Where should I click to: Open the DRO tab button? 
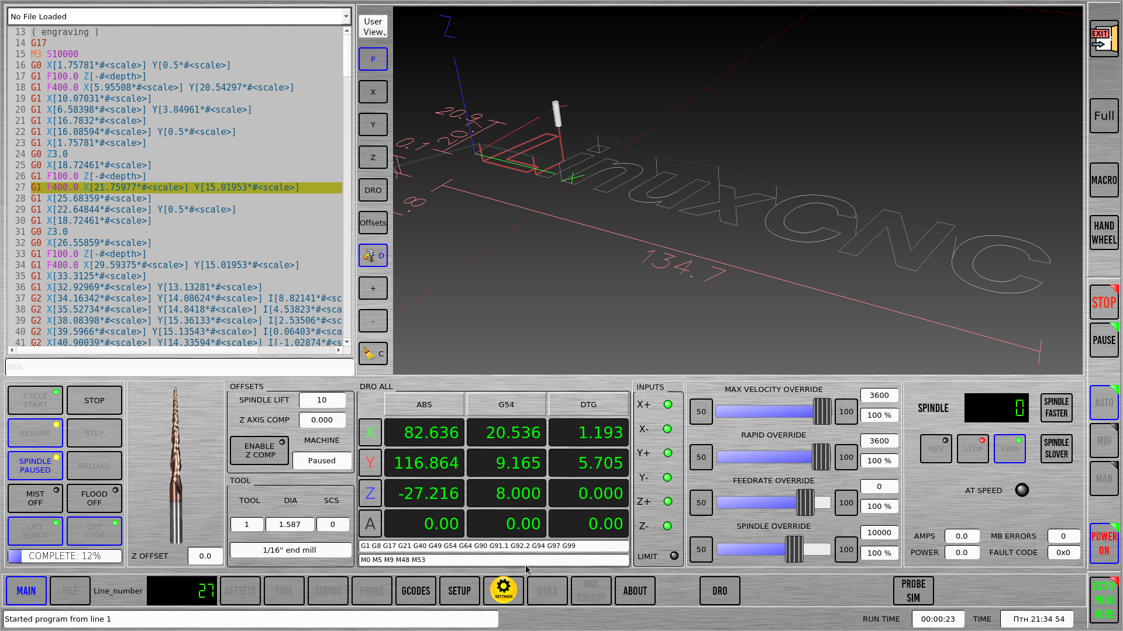click(720, 591)
